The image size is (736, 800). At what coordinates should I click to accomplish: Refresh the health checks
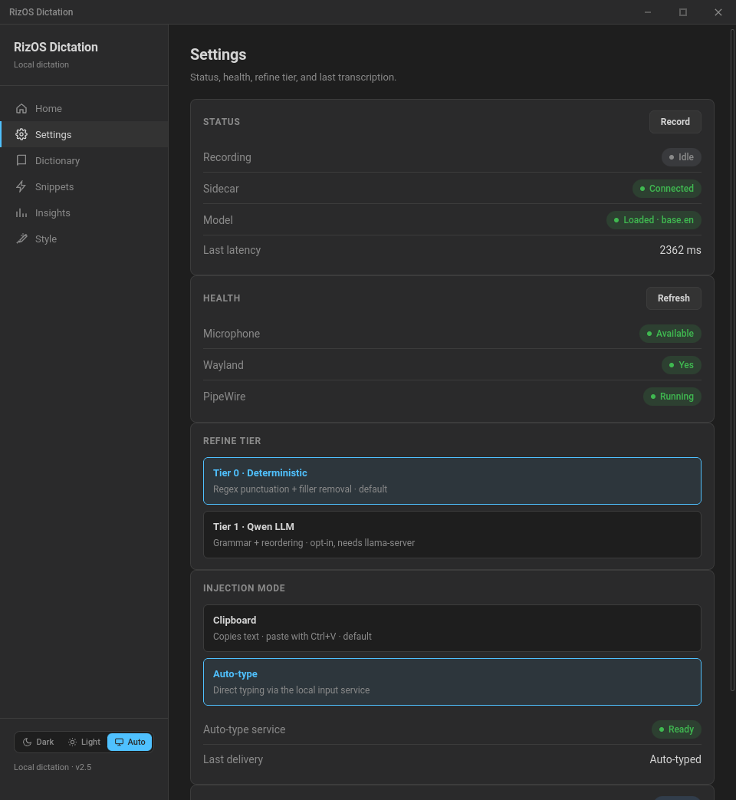point(673,298)
